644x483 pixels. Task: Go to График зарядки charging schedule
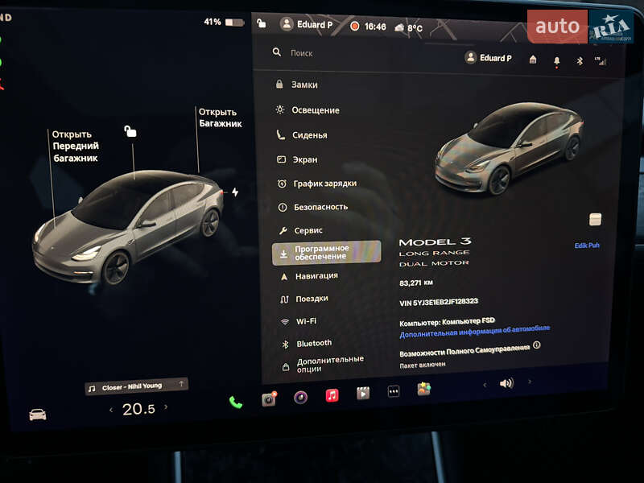point(316,184)
